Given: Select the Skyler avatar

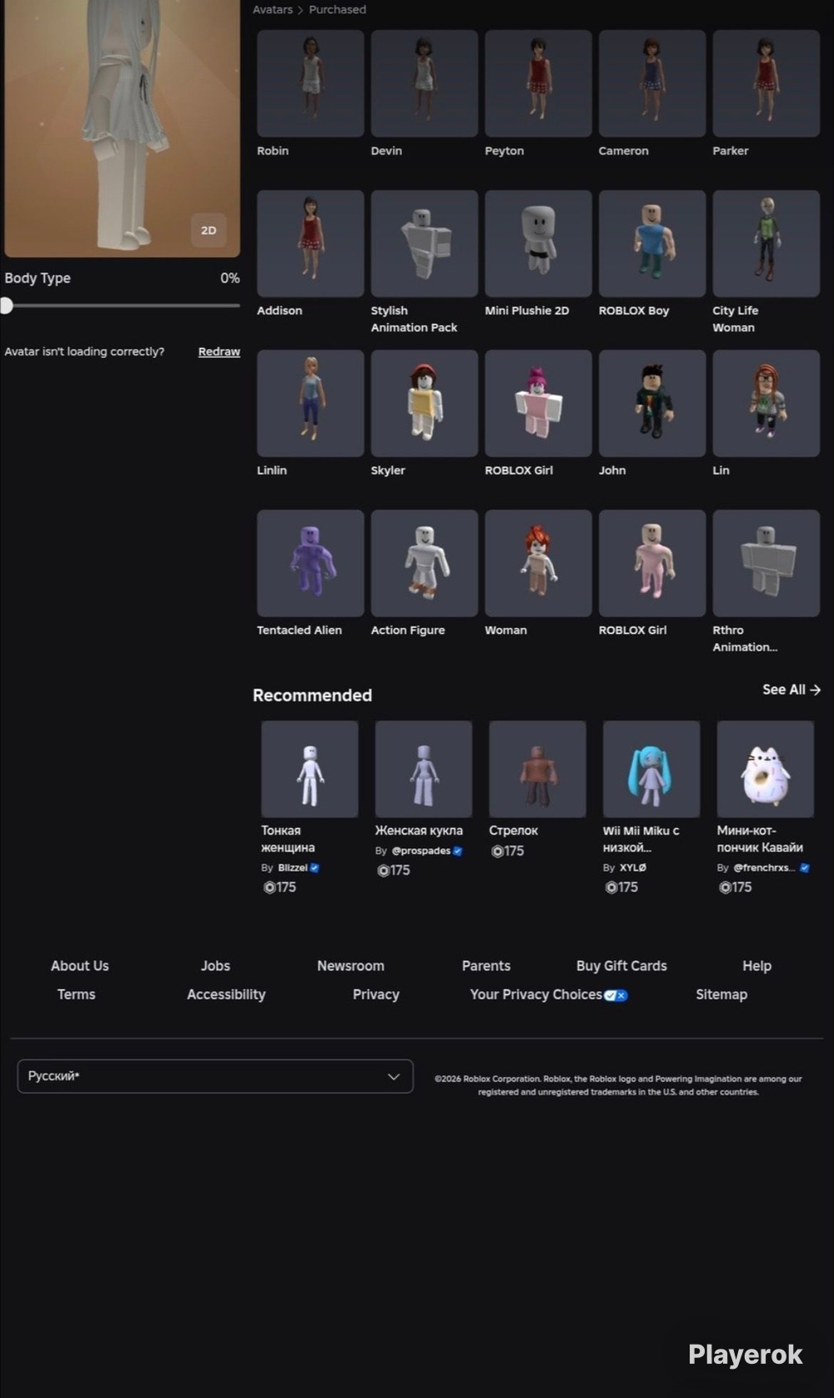Looking at the screenshot, I should 424,403.
